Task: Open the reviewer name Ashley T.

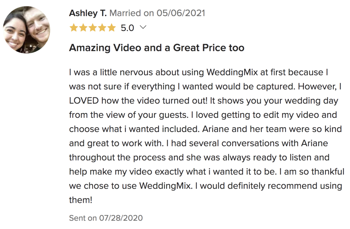Action: 87,13
